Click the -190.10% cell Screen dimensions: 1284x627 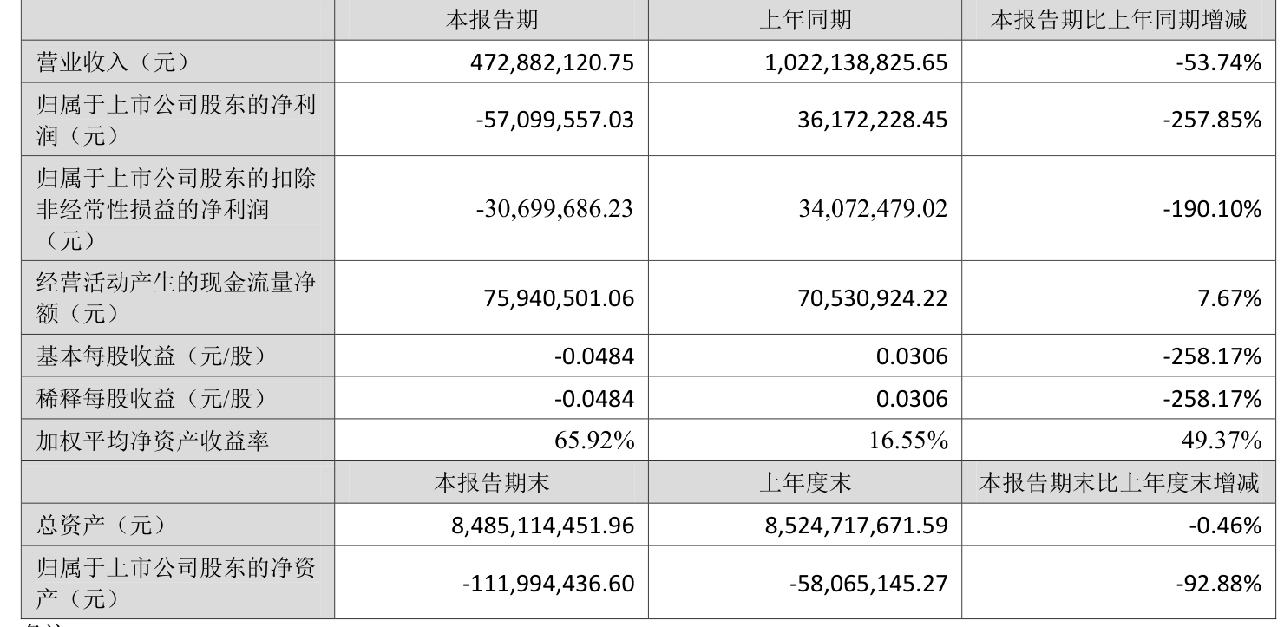(x=1212, y=208)
